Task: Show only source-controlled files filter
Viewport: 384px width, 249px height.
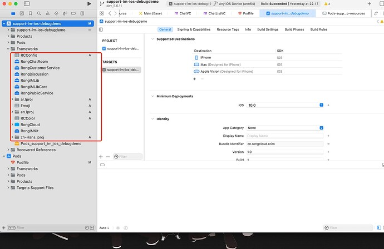Action: [x=92, y=228]
